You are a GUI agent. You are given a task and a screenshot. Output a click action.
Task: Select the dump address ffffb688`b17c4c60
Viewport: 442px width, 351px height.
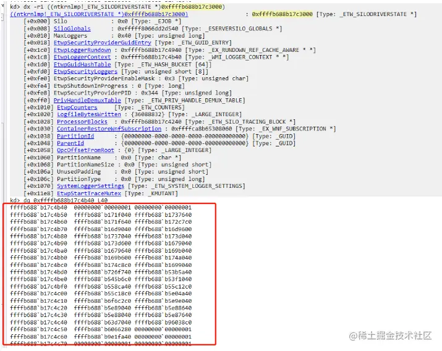point(38,337)
